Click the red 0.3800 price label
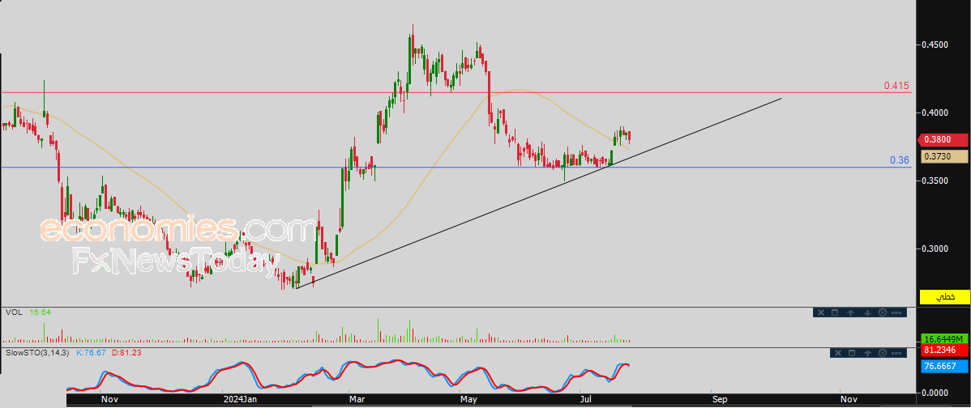Image resolution: width=971 pixels, height=408 pixels. pos(943,140)
